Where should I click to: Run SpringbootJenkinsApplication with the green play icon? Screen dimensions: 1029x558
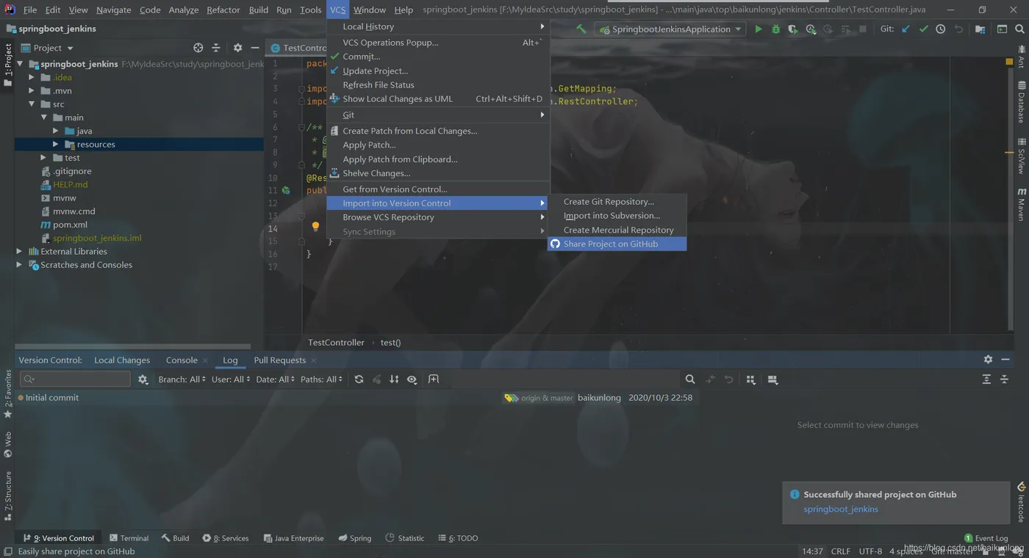pos(759,29)
